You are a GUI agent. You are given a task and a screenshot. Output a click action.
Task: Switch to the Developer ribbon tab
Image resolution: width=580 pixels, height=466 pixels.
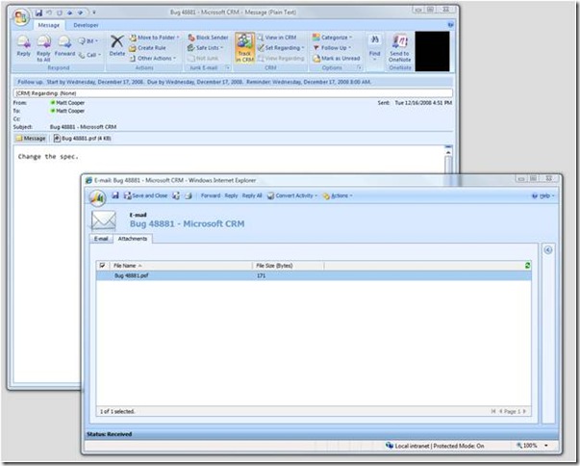[x=85, y=24]
